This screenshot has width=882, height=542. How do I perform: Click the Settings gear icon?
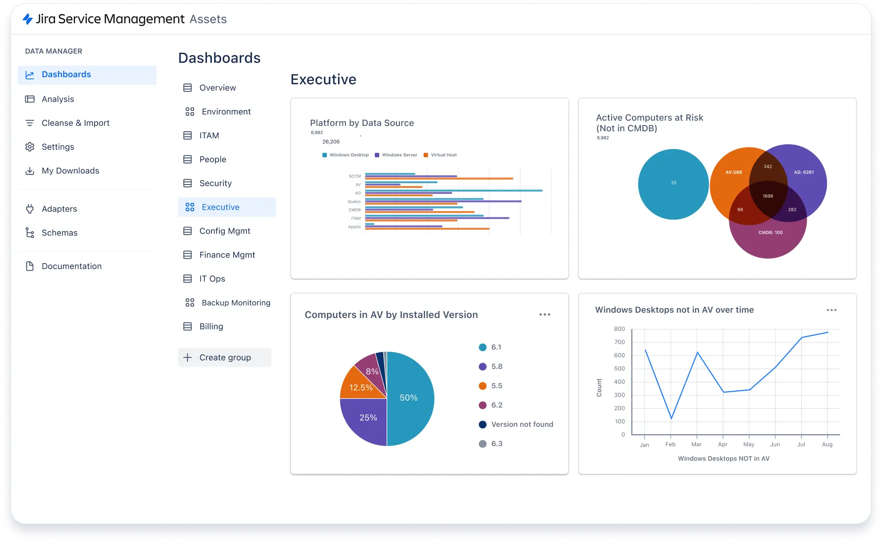click(x=30, y=147)
